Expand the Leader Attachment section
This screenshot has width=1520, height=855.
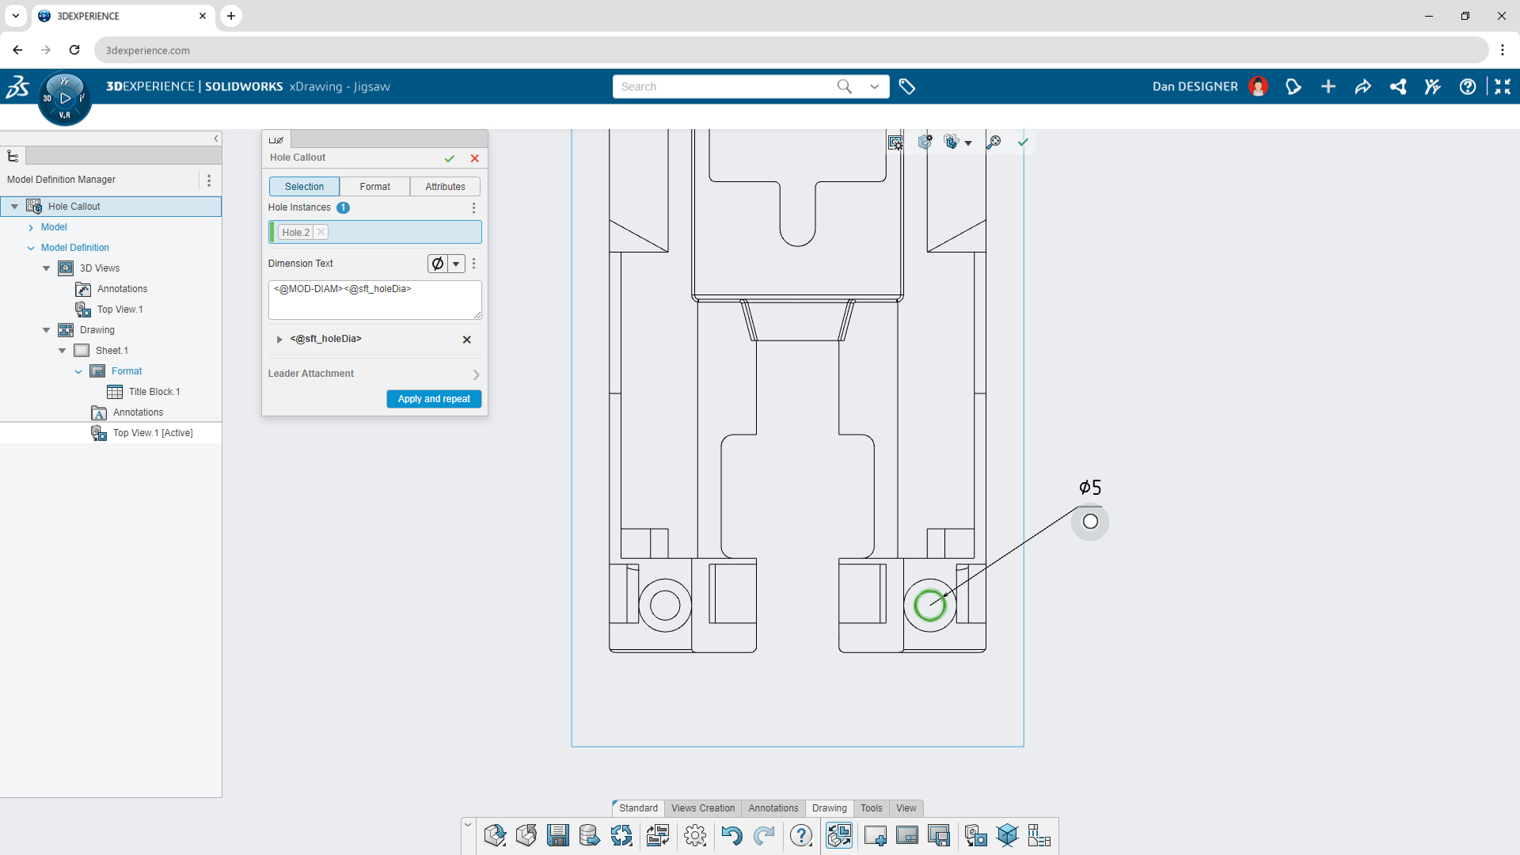[476, 374]
